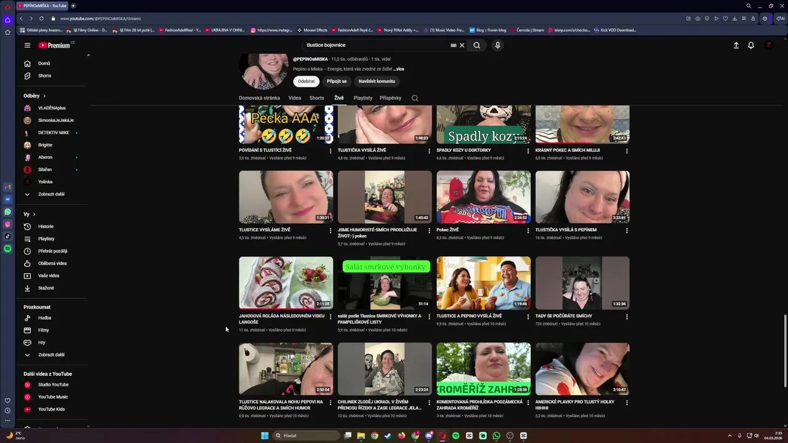Switch to channel Shorts tab
Viewport: 788px width, 443px height.
click(x=316, y=98)
